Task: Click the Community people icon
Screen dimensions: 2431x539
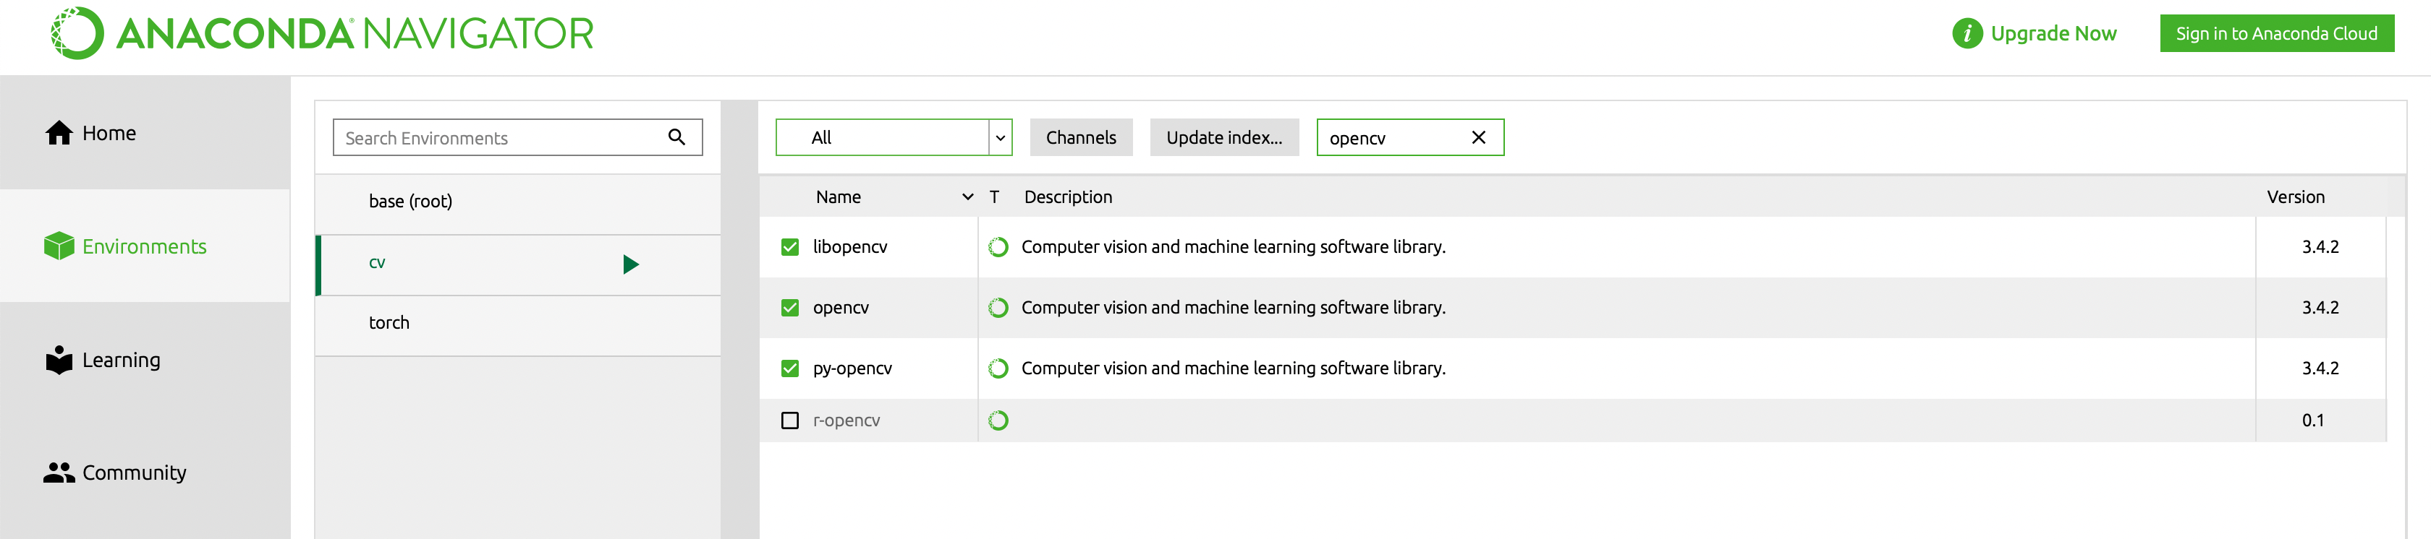Action: click(x=59, y=473)
